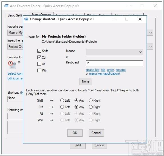Screen dimensions: 164x156
Task: Click the None button
Action: [x=86, y=81]
